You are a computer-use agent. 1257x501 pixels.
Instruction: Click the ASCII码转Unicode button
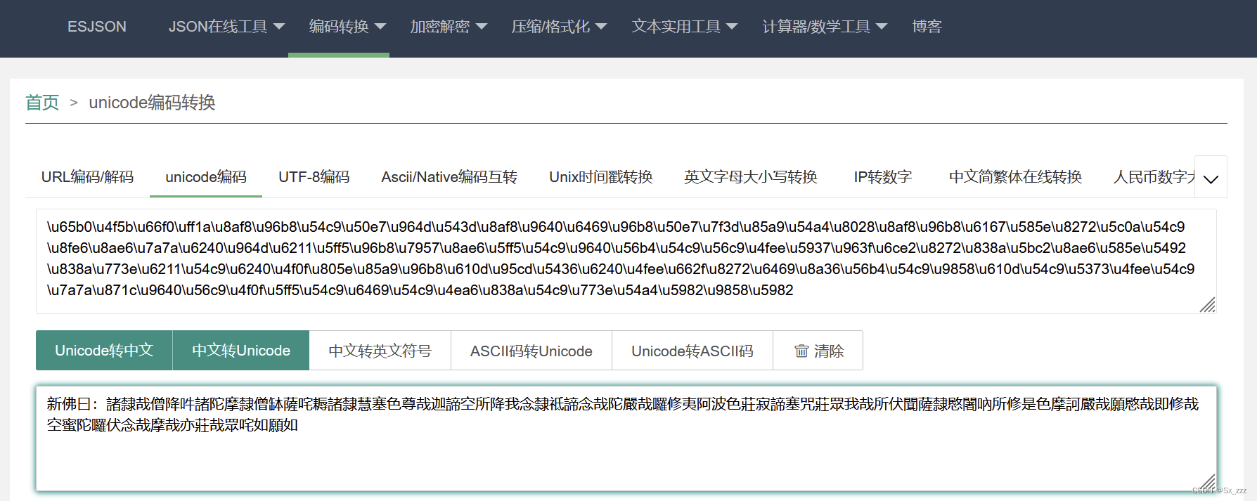pos(531,351)
